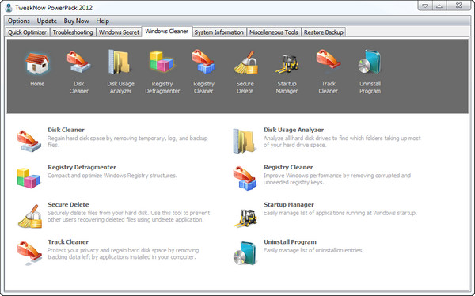Open the Help menu
The width and height of the screenshot is (475, 296).
point(103,21)
